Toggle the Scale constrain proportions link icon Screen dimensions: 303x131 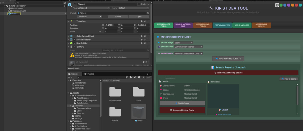[100, 32]
